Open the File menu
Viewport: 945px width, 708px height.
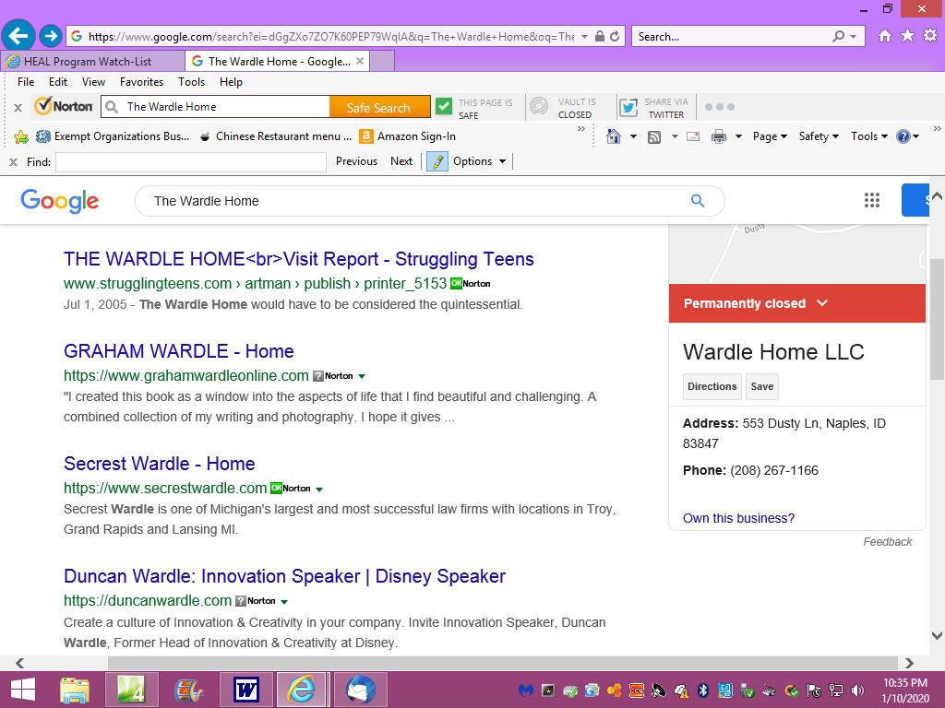coord(26,82)
